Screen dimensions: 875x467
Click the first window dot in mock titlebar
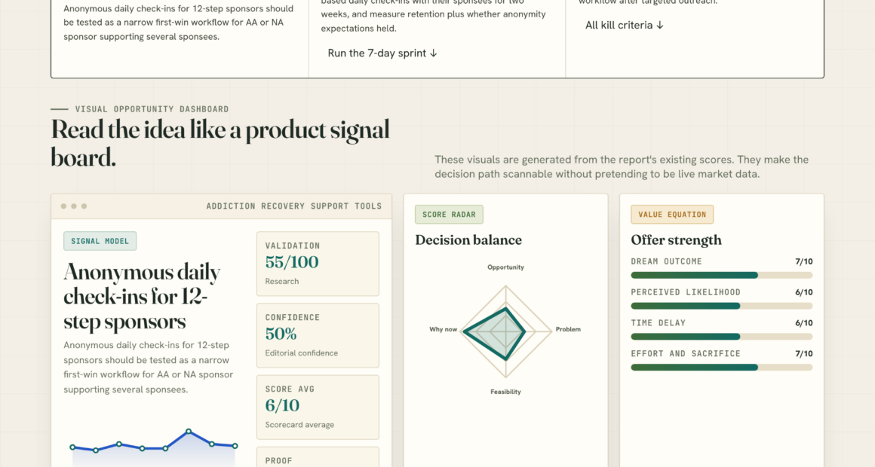tap(63, 206)
